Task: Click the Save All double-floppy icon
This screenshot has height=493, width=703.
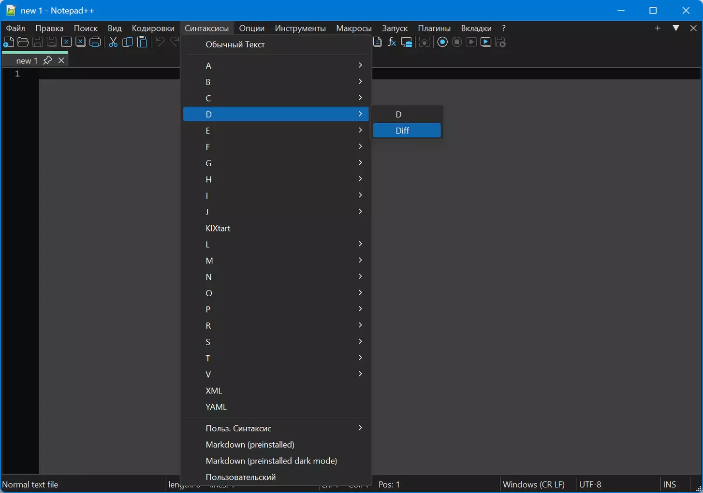Action: [52, 42]
